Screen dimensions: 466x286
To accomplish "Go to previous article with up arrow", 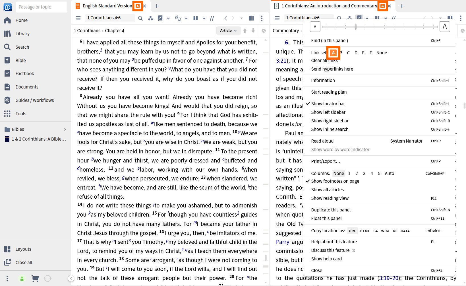I will pos(245,30).
